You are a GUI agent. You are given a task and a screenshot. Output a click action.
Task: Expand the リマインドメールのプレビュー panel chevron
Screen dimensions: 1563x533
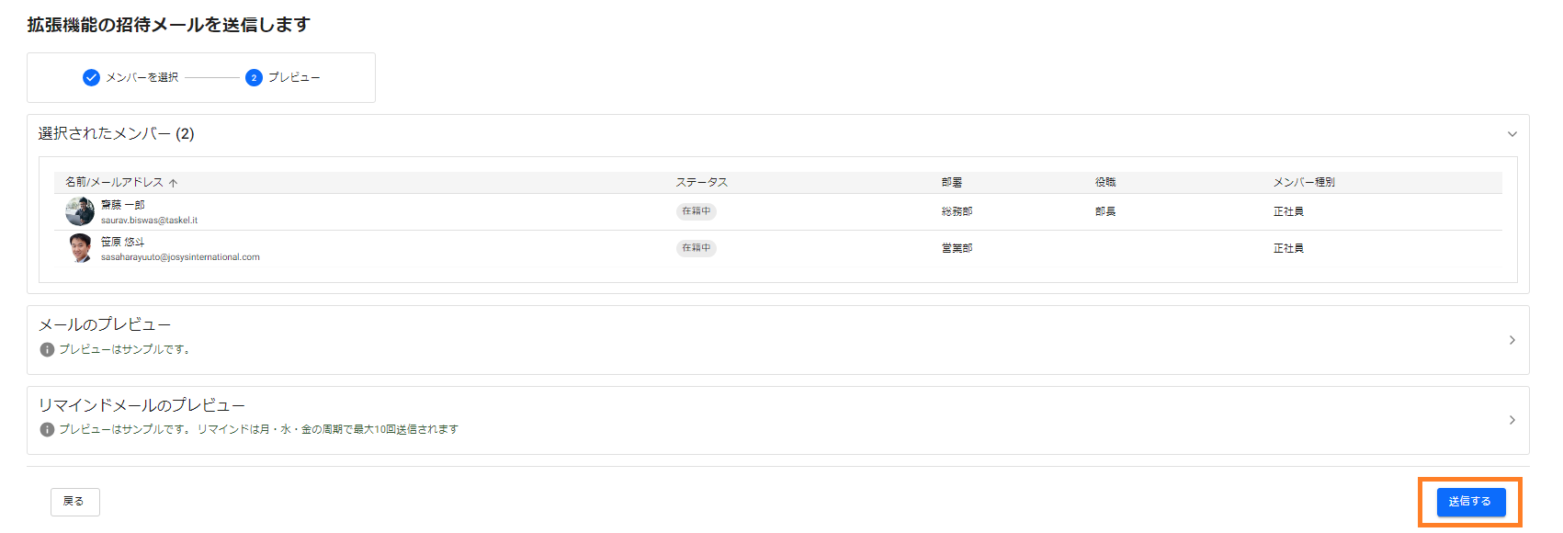1512,420
